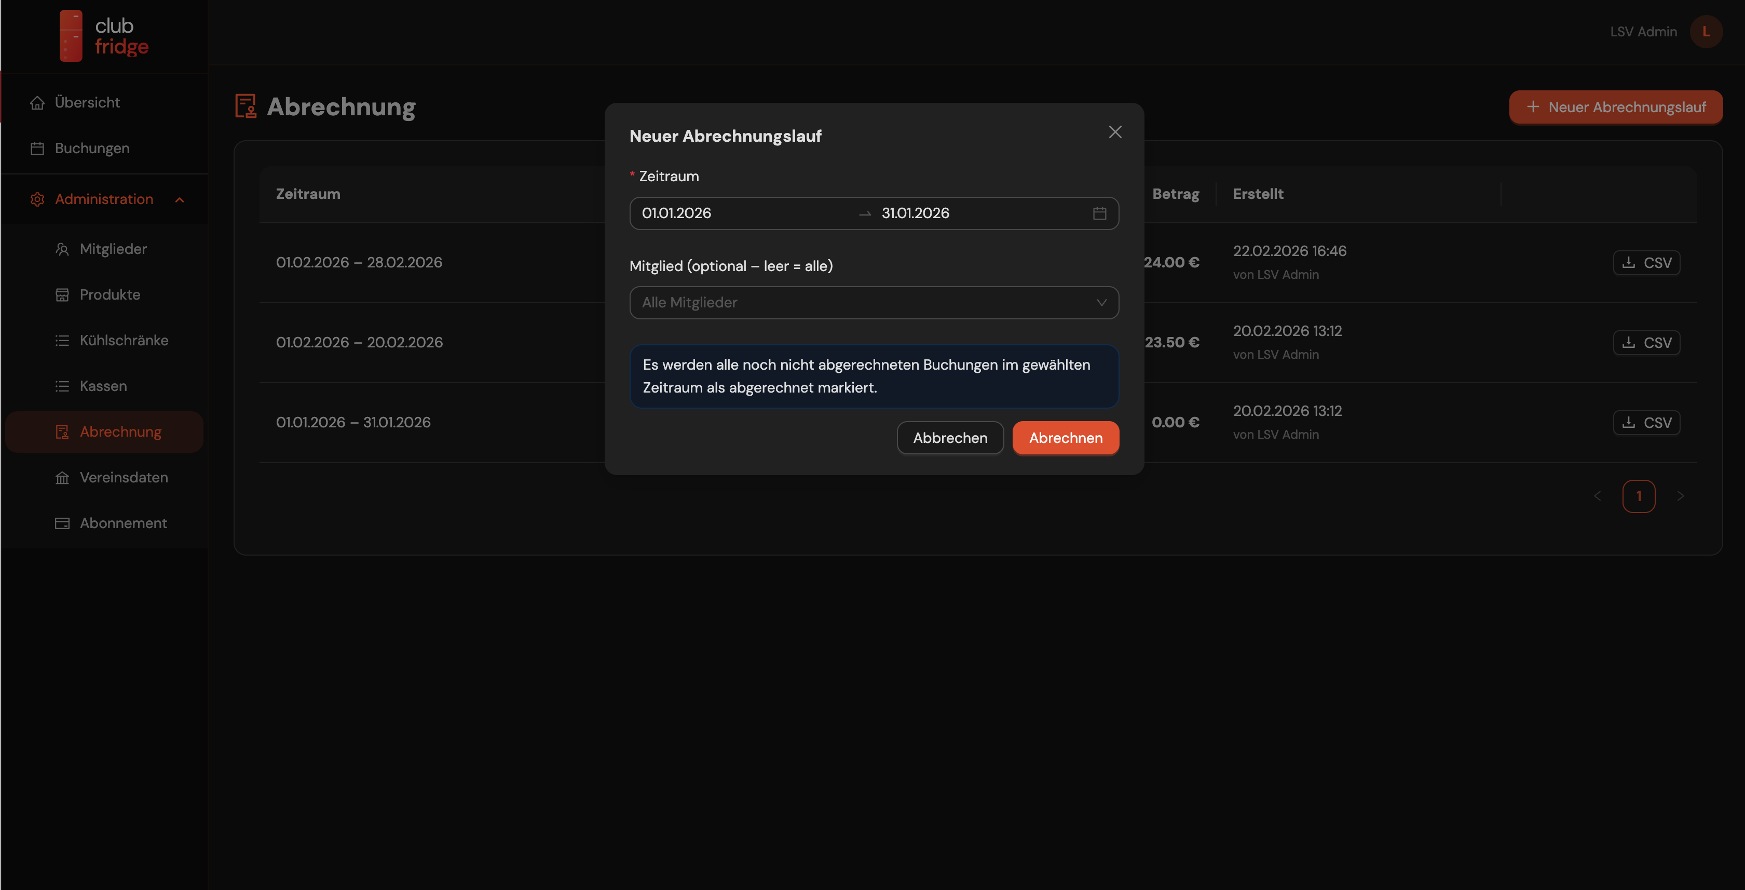1745x890 pixels.
Task: Open Buchungen in the sidebar
Action: click(x=91, y=149)
